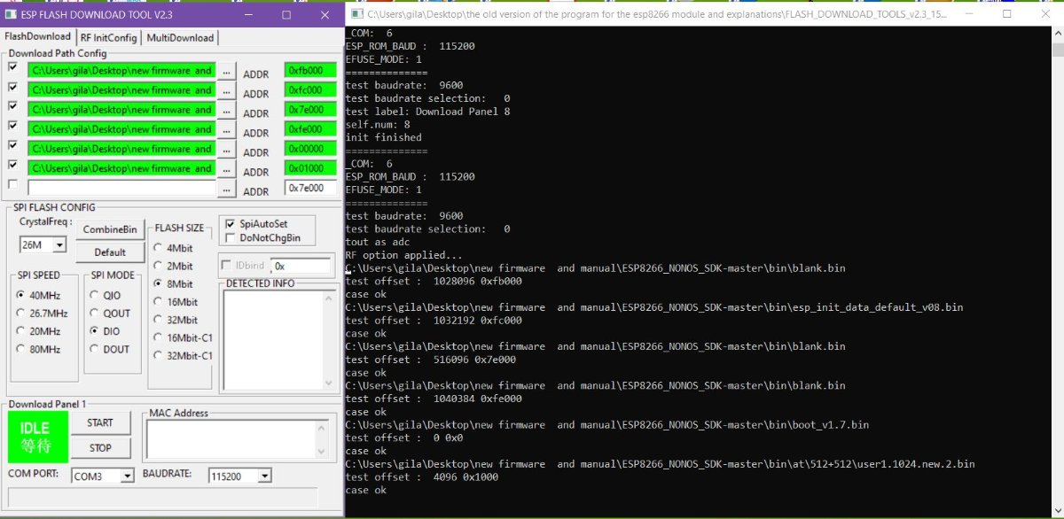The height and width of the screenshot is (519, 1064).
Task: Browse file for the 0x01000 row
Action: 227,168
